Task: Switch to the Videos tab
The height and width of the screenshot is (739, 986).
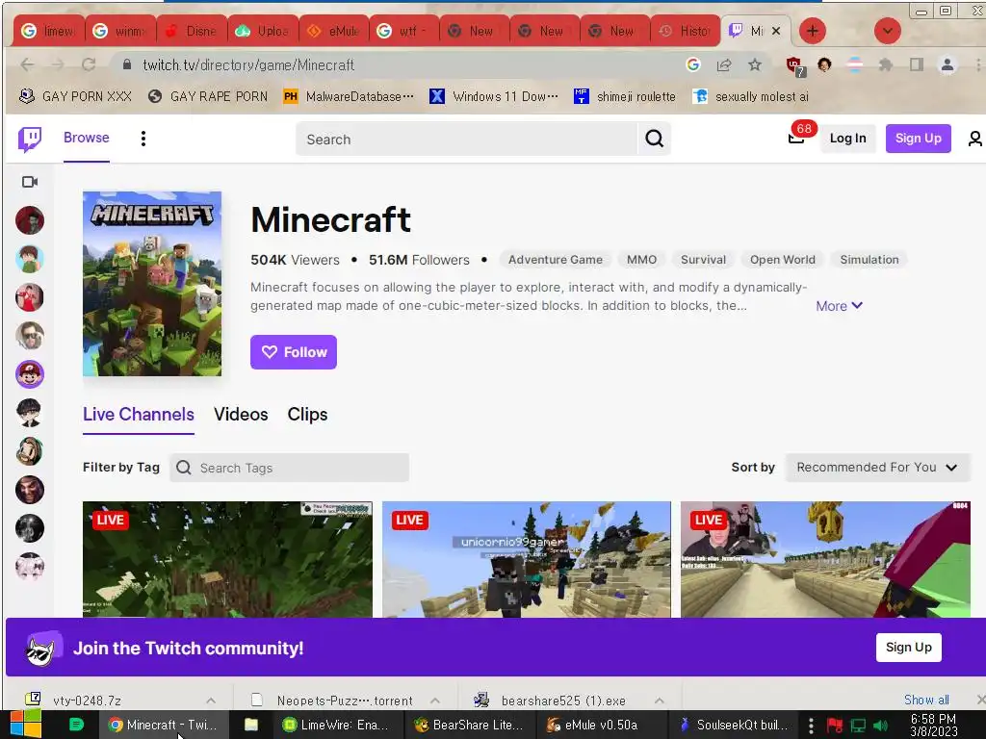Action: (241, 415)
